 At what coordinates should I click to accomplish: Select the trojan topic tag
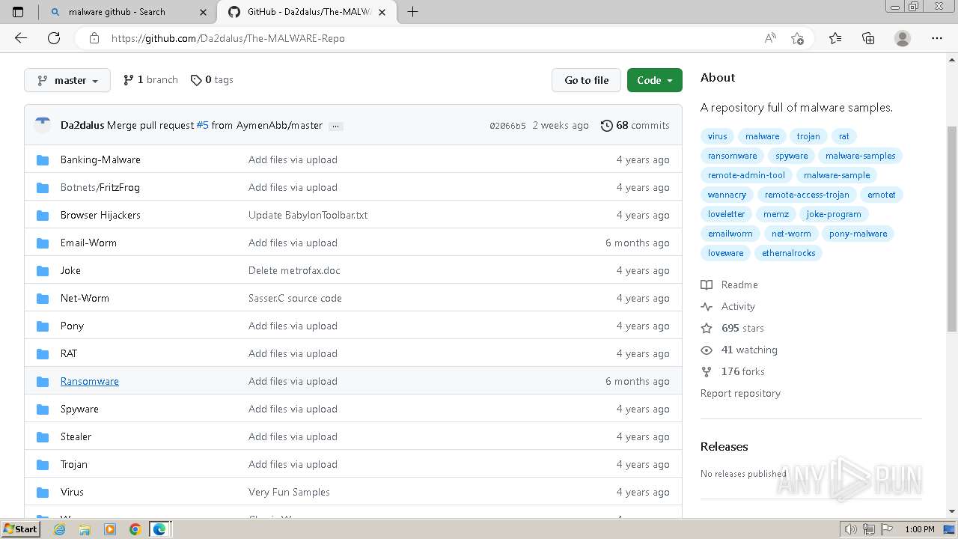[808, 136]
